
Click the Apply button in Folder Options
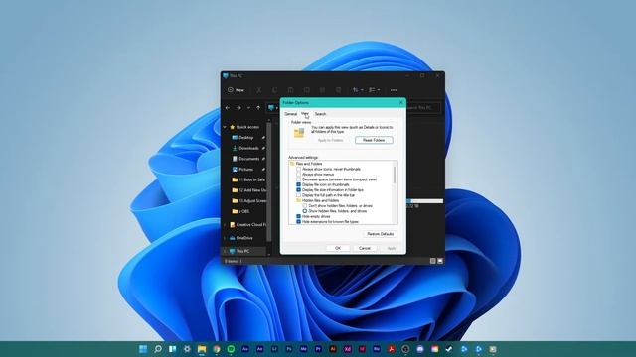392,248
